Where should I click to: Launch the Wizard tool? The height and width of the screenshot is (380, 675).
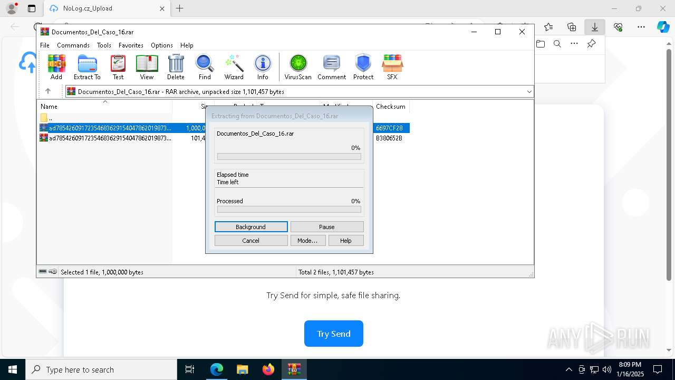point(234,67)
